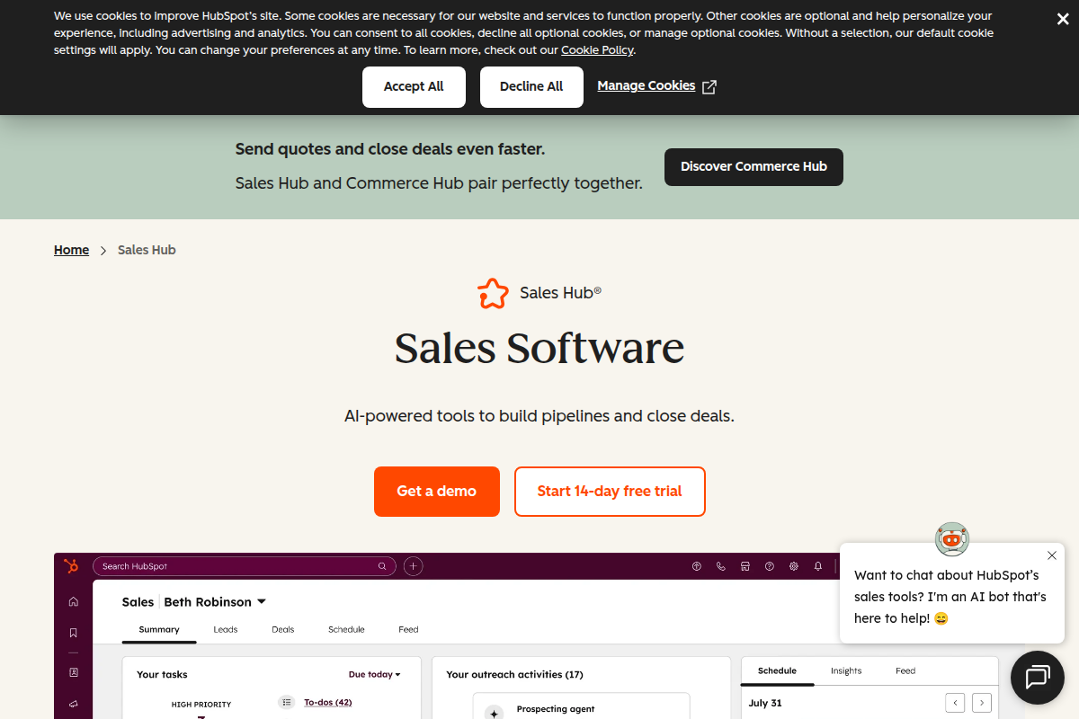This screenshot has height=719, width=1079.
Task: Open the settings gear icon in the top bar
Action: (x=794, y=566)
